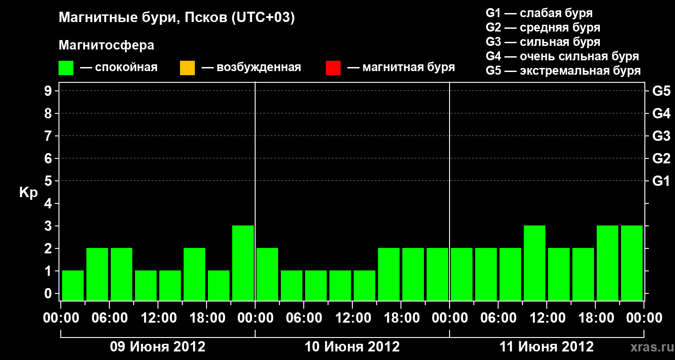This screenshot has width=675, height=360.
Task: Click the first bar of 10 June (Kp 2)
Action: click(267, 274)
